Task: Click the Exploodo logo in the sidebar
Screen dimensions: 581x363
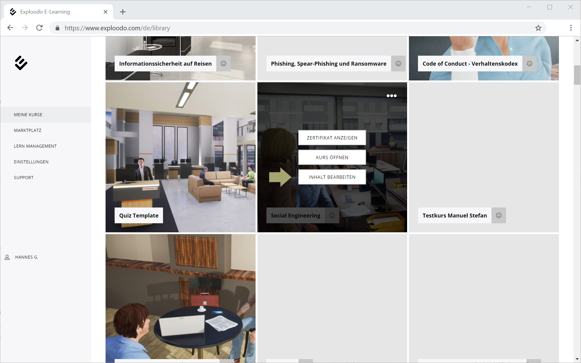Action: [21, 63]
